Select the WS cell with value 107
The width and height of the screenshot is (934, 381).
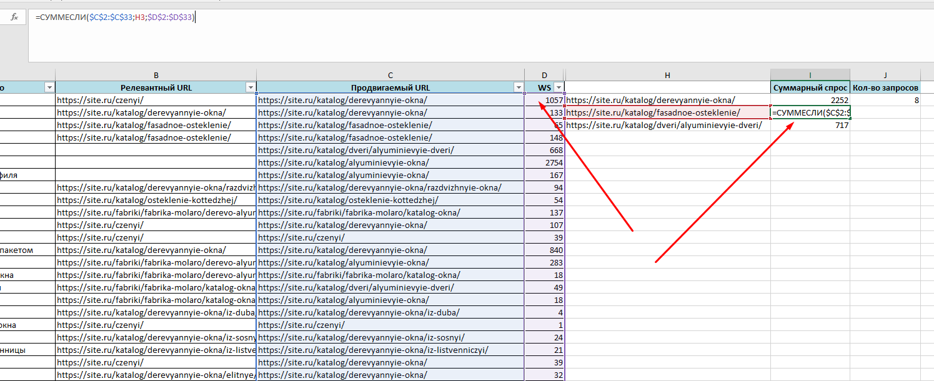544,225
